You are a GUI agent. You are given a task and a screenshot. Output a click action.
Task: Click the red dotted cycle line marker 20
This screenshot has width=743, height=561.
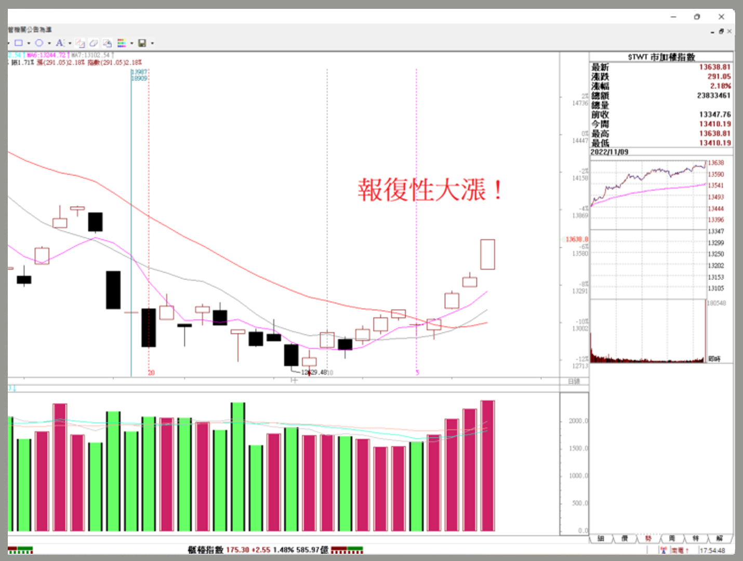pos(151,372)
